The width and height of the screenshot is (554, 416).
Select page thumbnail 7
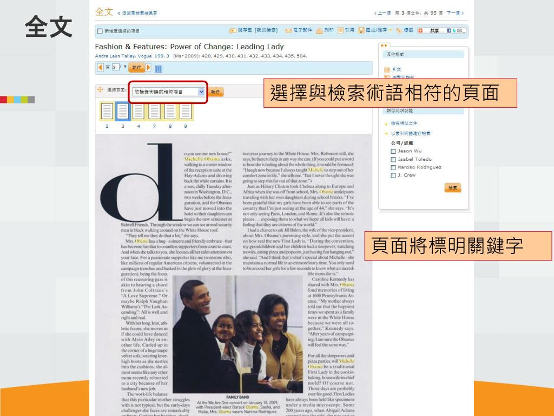pos(154,111)
